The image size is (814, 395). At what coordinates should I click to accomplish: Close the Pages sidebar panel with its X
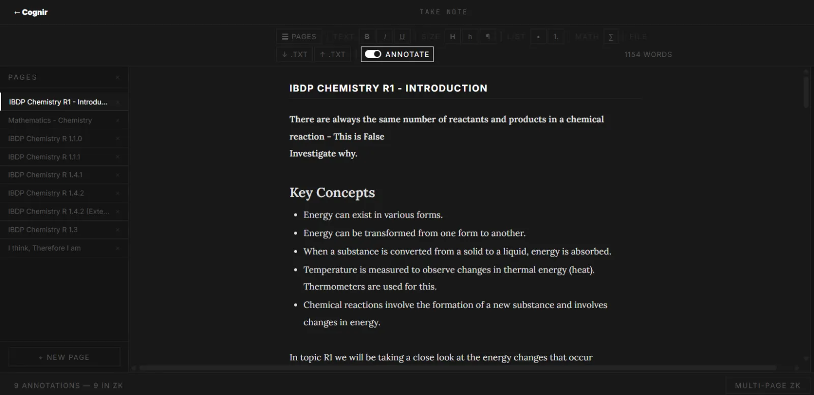click(118, 77)
